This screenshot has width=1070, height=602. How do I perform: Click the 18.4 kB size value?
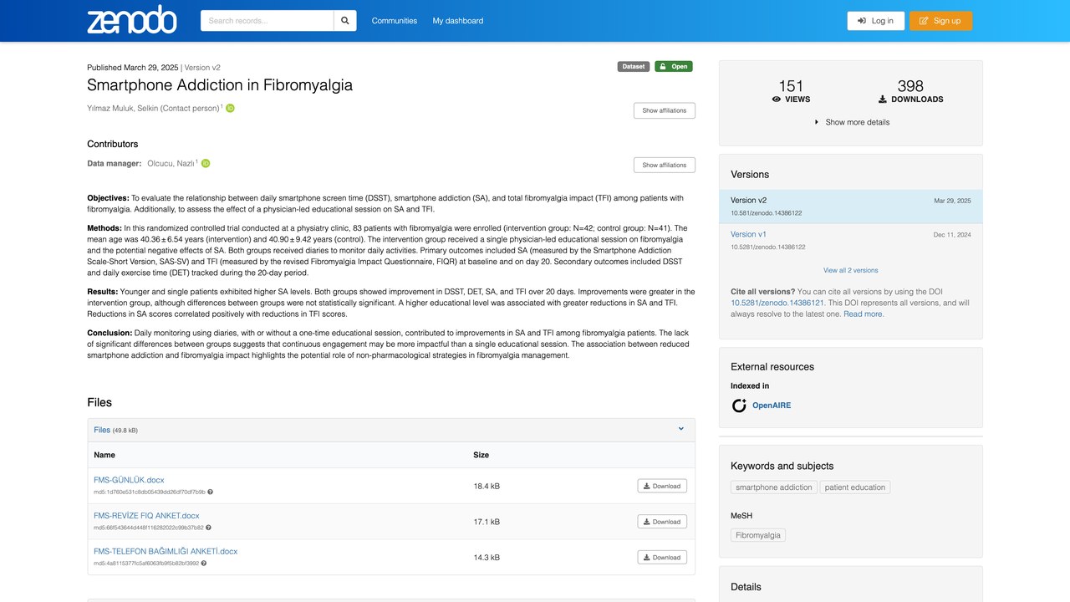(487, 487)
